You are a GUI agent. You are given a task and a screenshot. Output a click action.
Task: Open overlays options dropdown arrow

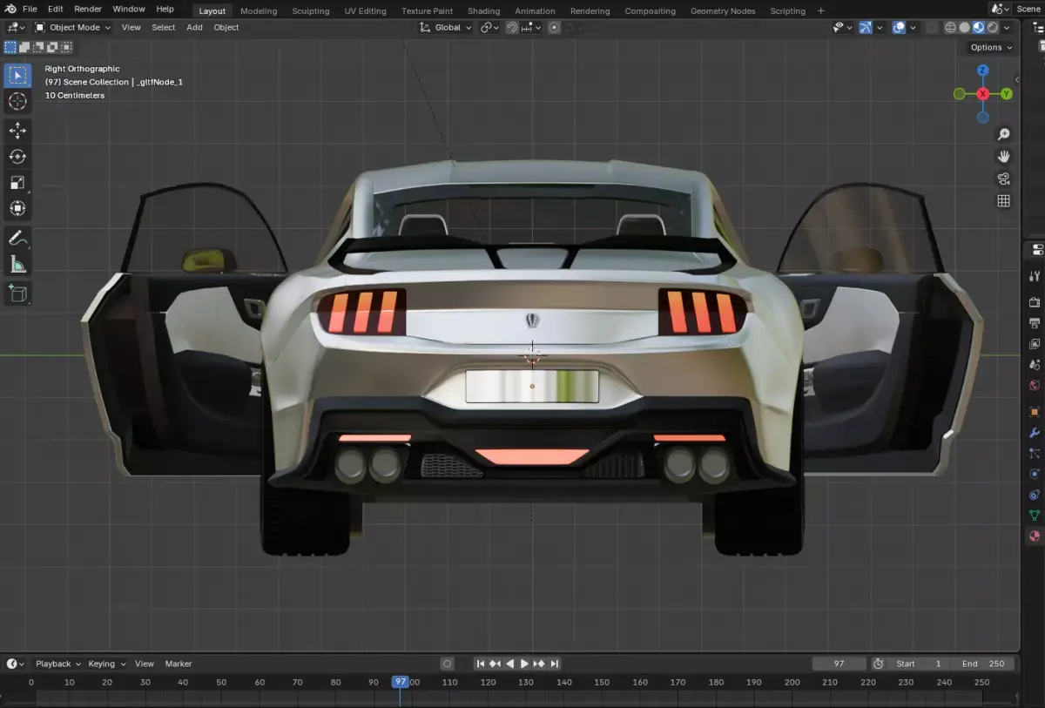click(x=913, y=27)
